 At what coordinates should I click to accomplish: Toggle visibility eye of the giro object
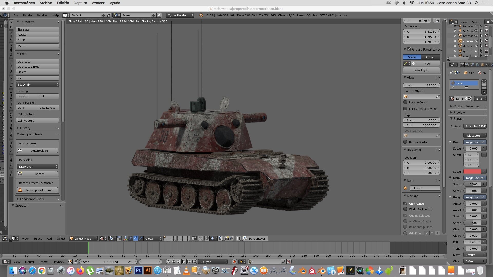tap(476, 51)
